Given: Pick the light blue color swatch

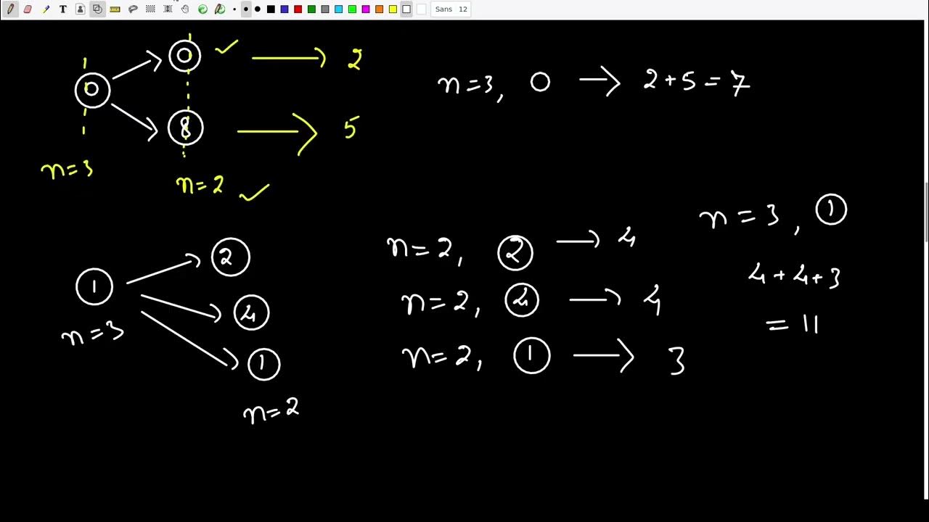Looking at the screenshot, I should (x=338, y=9).
